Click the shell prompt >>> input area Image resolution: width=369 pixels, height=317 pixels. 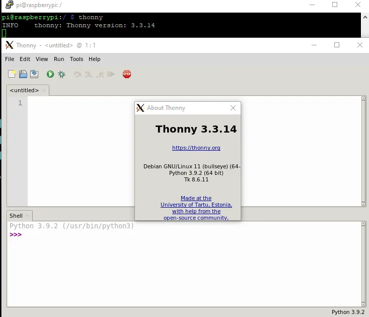click(16, 234)
